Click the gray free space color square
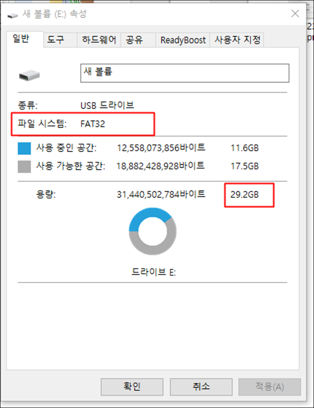This screenshot has width=314, height=408. click(x=24, y=167)
